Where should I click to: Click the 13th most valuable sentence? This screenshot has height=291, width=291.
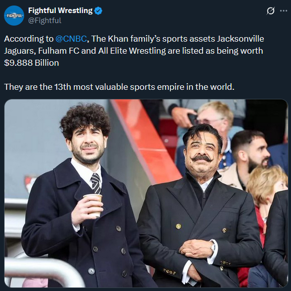point(119,87)
